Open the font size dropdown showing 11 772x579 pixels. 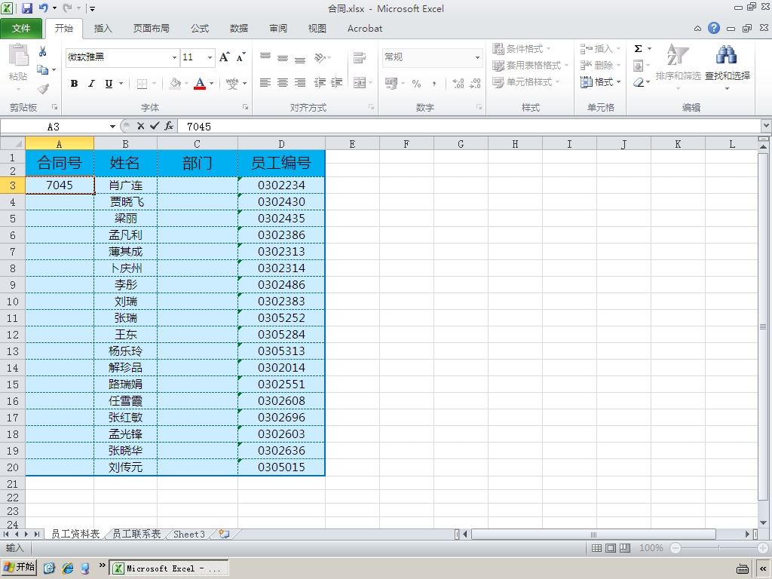click(210, 57)
